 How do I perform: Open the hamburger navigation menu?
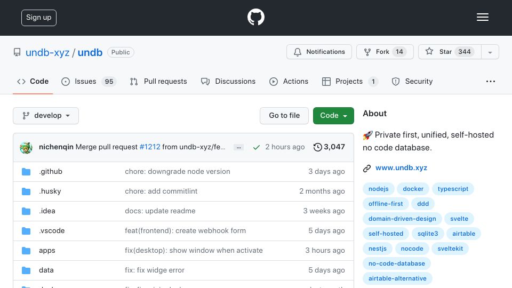click(482, 17)
